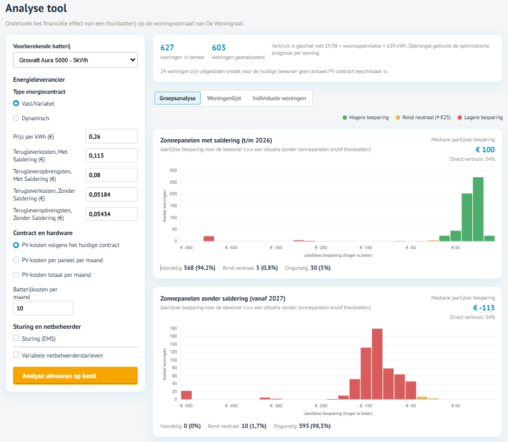508x442 pixels.
Task: Click the € 100 median besparing value
Action: point(485,149)
